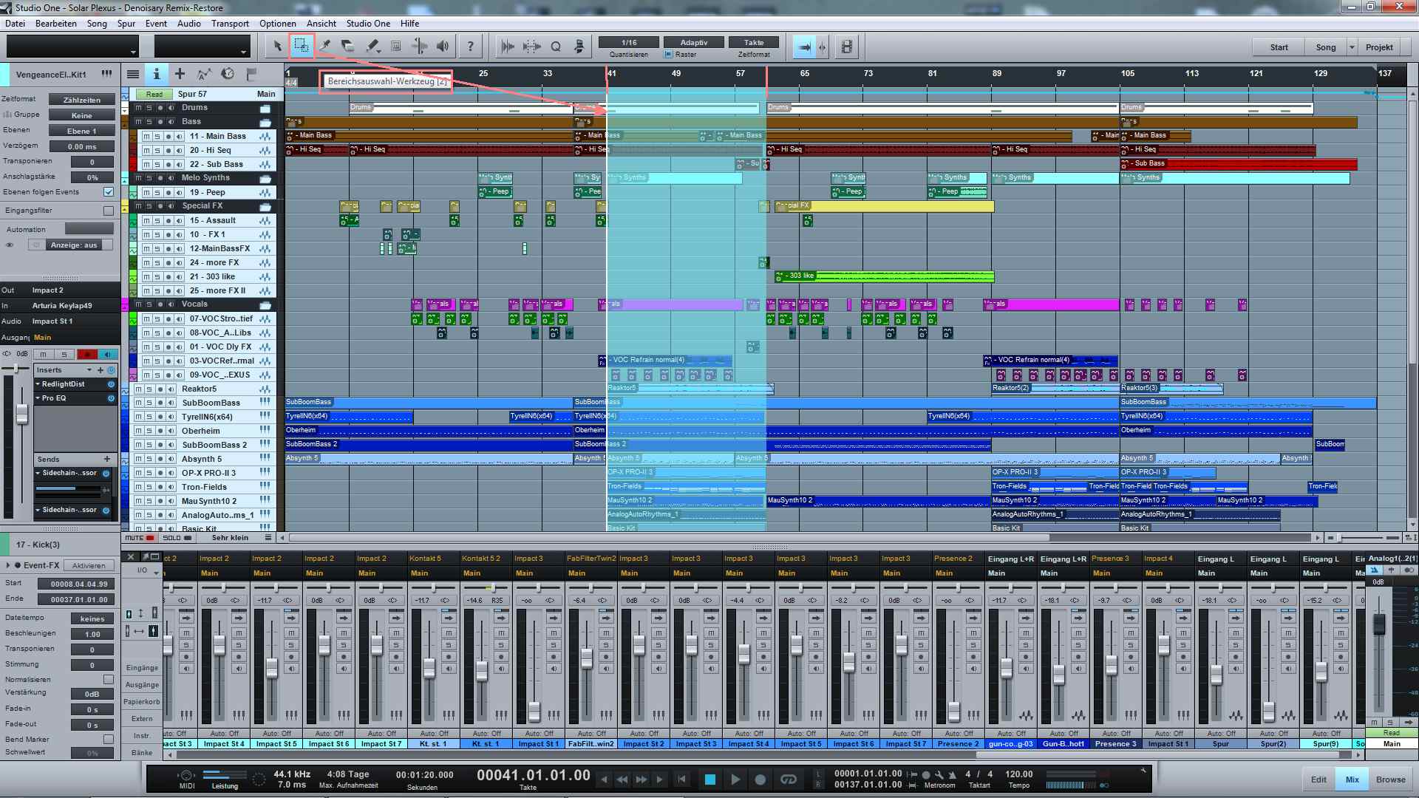Toggle the Loop button in transport

pos(789,779)
